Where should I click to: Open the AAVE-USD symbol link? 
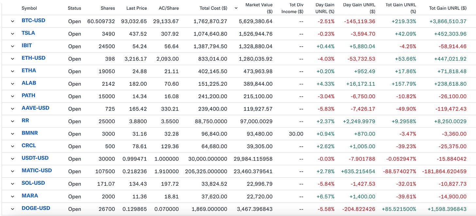tap(35, 108)
